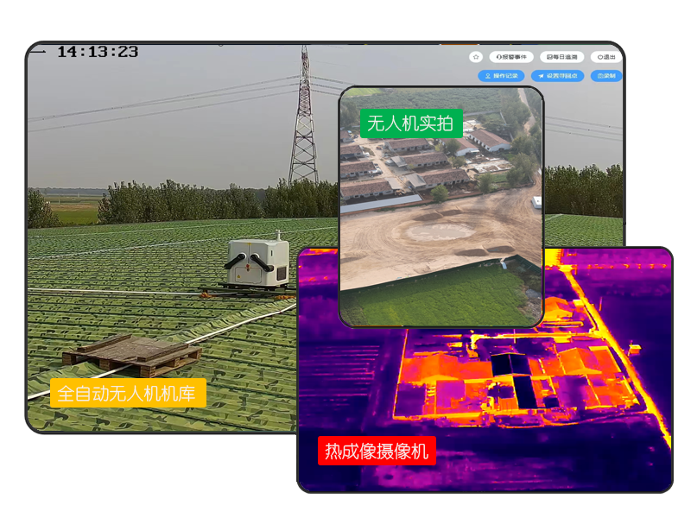Open the 每日巡检 daily inspection
Screen dimensions: 691x518
click(561, 57)
